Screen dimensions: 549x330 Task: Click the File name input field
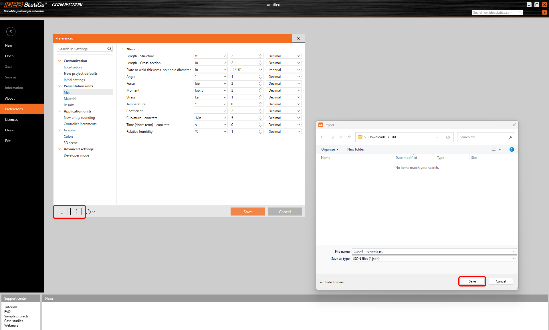[x=432, y=251]
